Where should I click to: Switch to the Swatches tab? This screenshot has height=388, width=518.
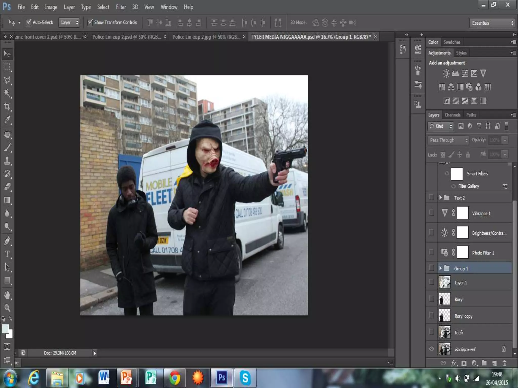point(451,42)
